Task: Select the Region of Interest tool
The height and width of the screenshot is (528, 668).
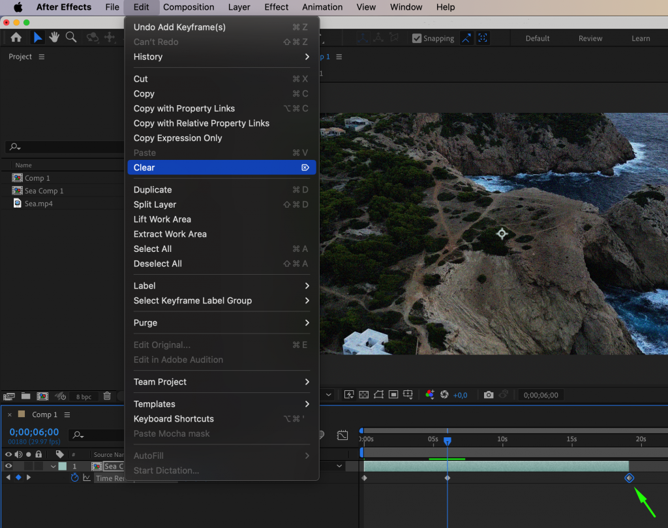Action: pyautogui.click(x=393, y=395)
